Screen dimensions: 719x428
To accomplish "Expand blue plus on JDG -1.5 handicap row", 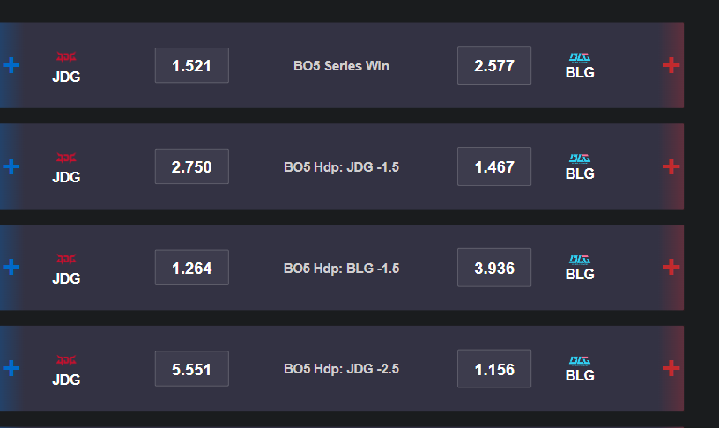I will [x=11, y=166].
